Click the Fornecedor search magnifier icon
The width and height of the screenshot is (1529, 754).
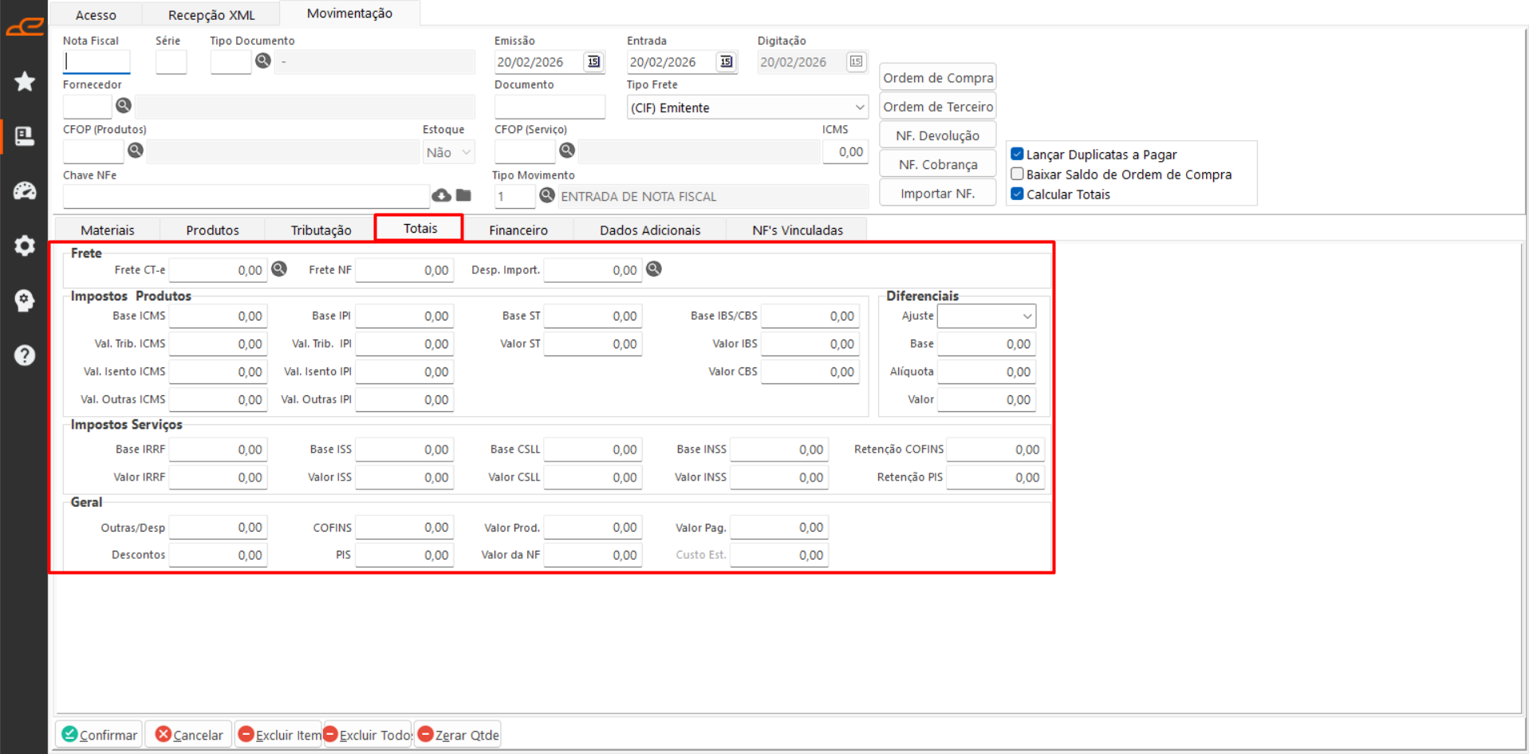(x=124, y=105)
